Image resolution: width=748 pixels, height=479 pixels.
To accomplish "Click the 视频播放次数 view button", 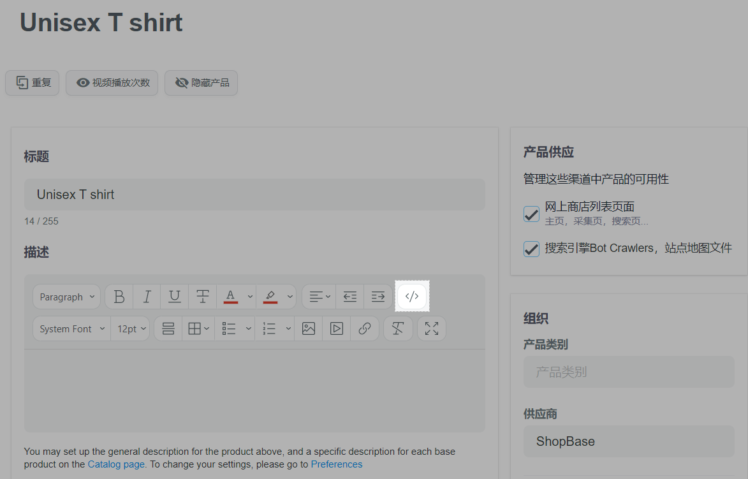I will [x=112, y=83].
